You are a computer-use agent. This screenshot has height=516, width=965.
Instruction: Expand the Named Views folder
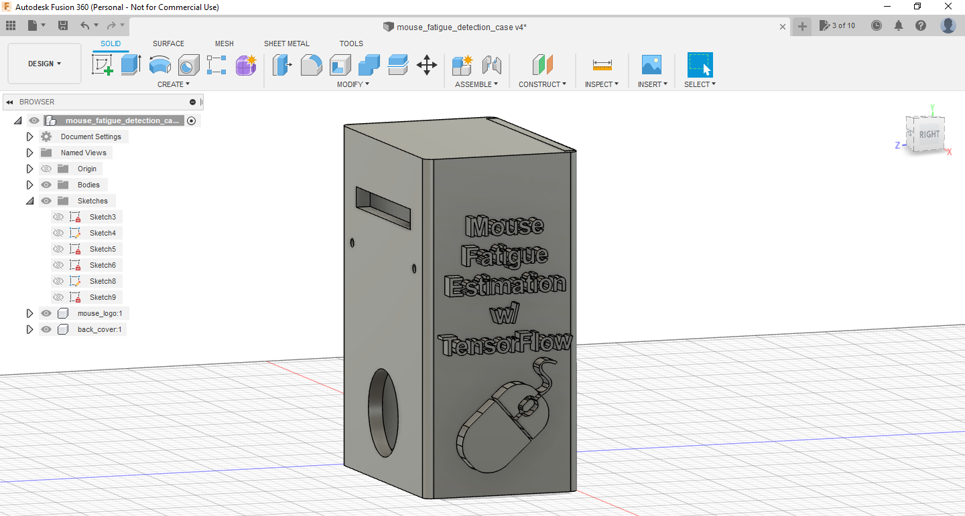29,152
